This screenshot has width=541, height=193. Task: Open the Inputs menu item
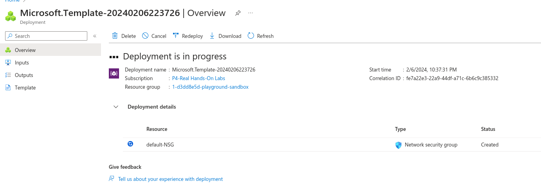(x=22, y=63)
